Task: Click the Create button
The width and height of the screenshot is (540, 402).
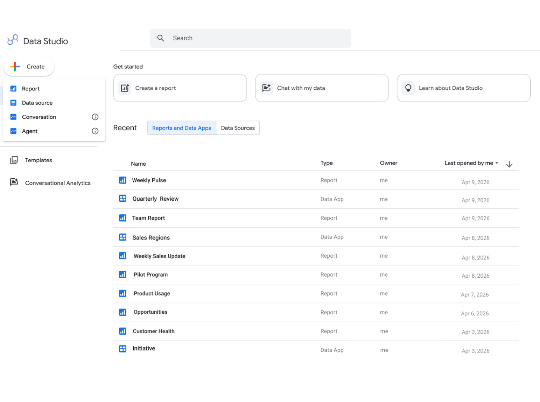Action: tap(29, 67)
